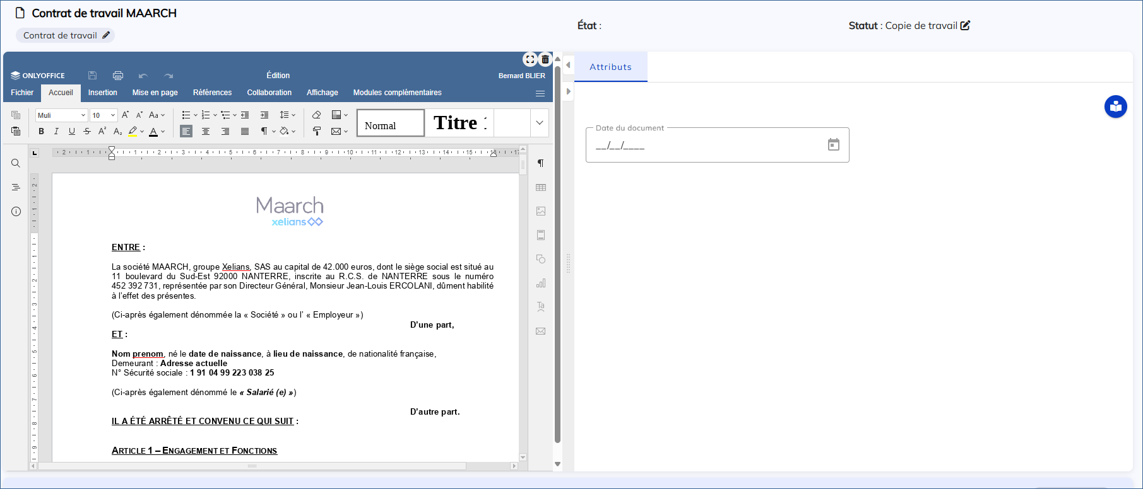Open the Références ribbon tab
1143x489 pixels.
point(212,93)
